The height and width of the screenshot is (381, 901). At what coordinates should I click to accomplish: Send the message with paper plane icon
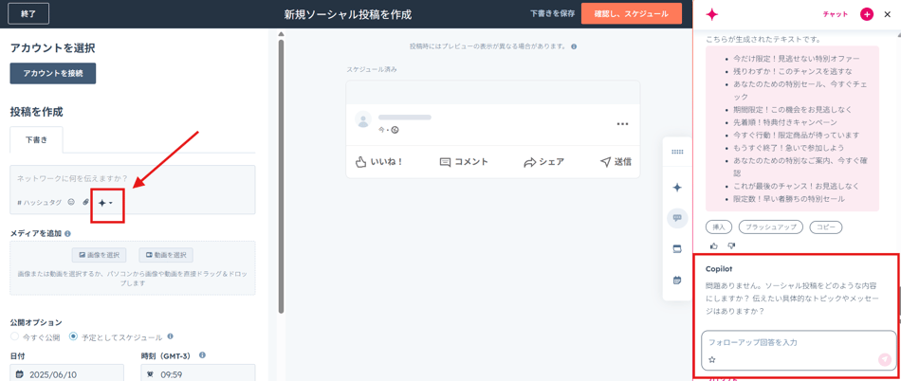coord(885,360)
